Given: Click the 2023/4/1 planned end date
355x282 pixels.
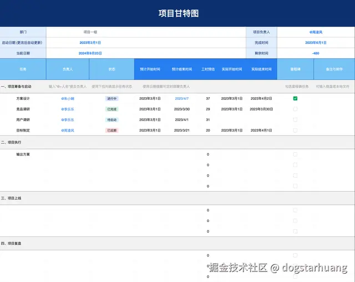Looking at the screenshot, I should pos(182,120).
